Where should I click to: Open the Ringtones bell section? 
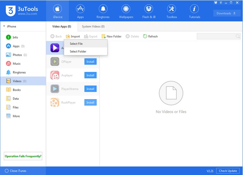[103, 11]
